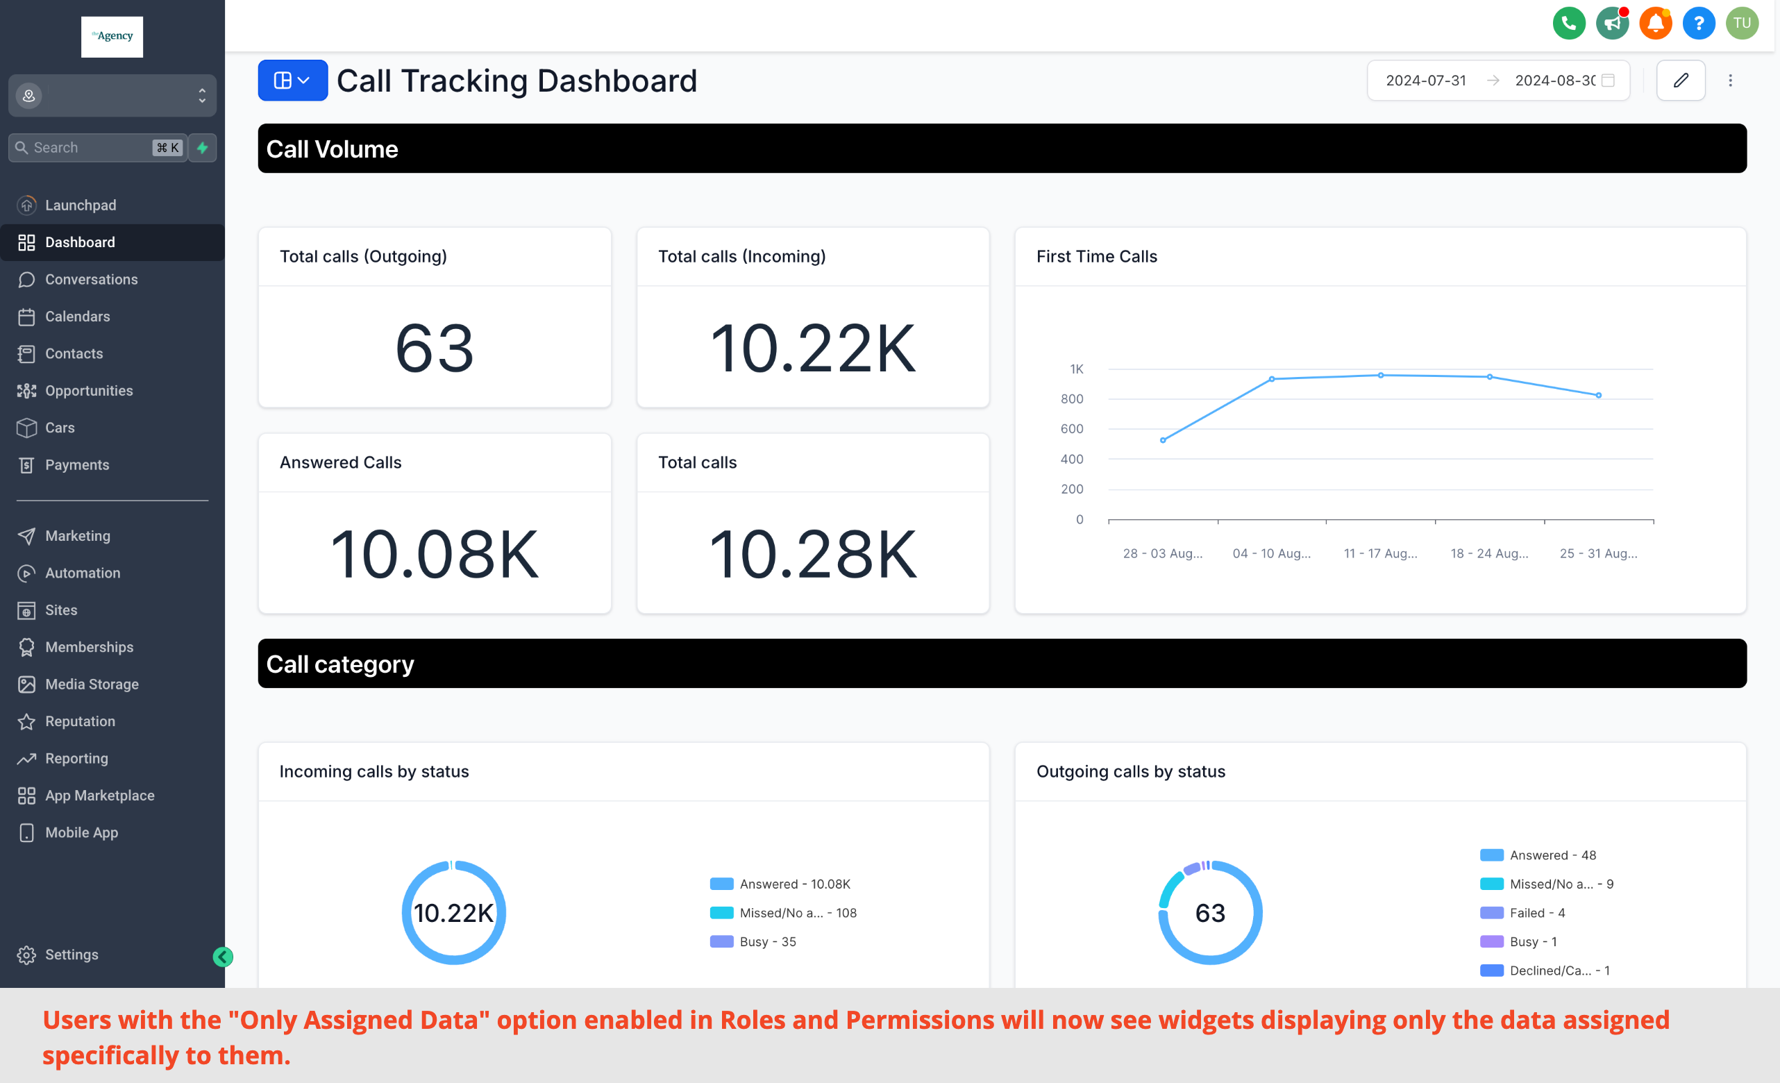The image size is (1780, 1083).
Task: Collapse the sidebar with green arrow
Action: 224,957
